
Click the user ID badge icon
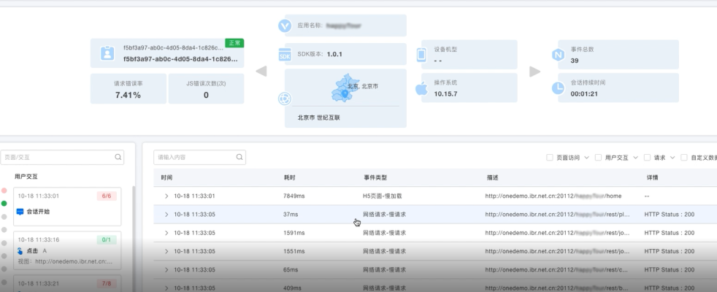click(107, 53)
